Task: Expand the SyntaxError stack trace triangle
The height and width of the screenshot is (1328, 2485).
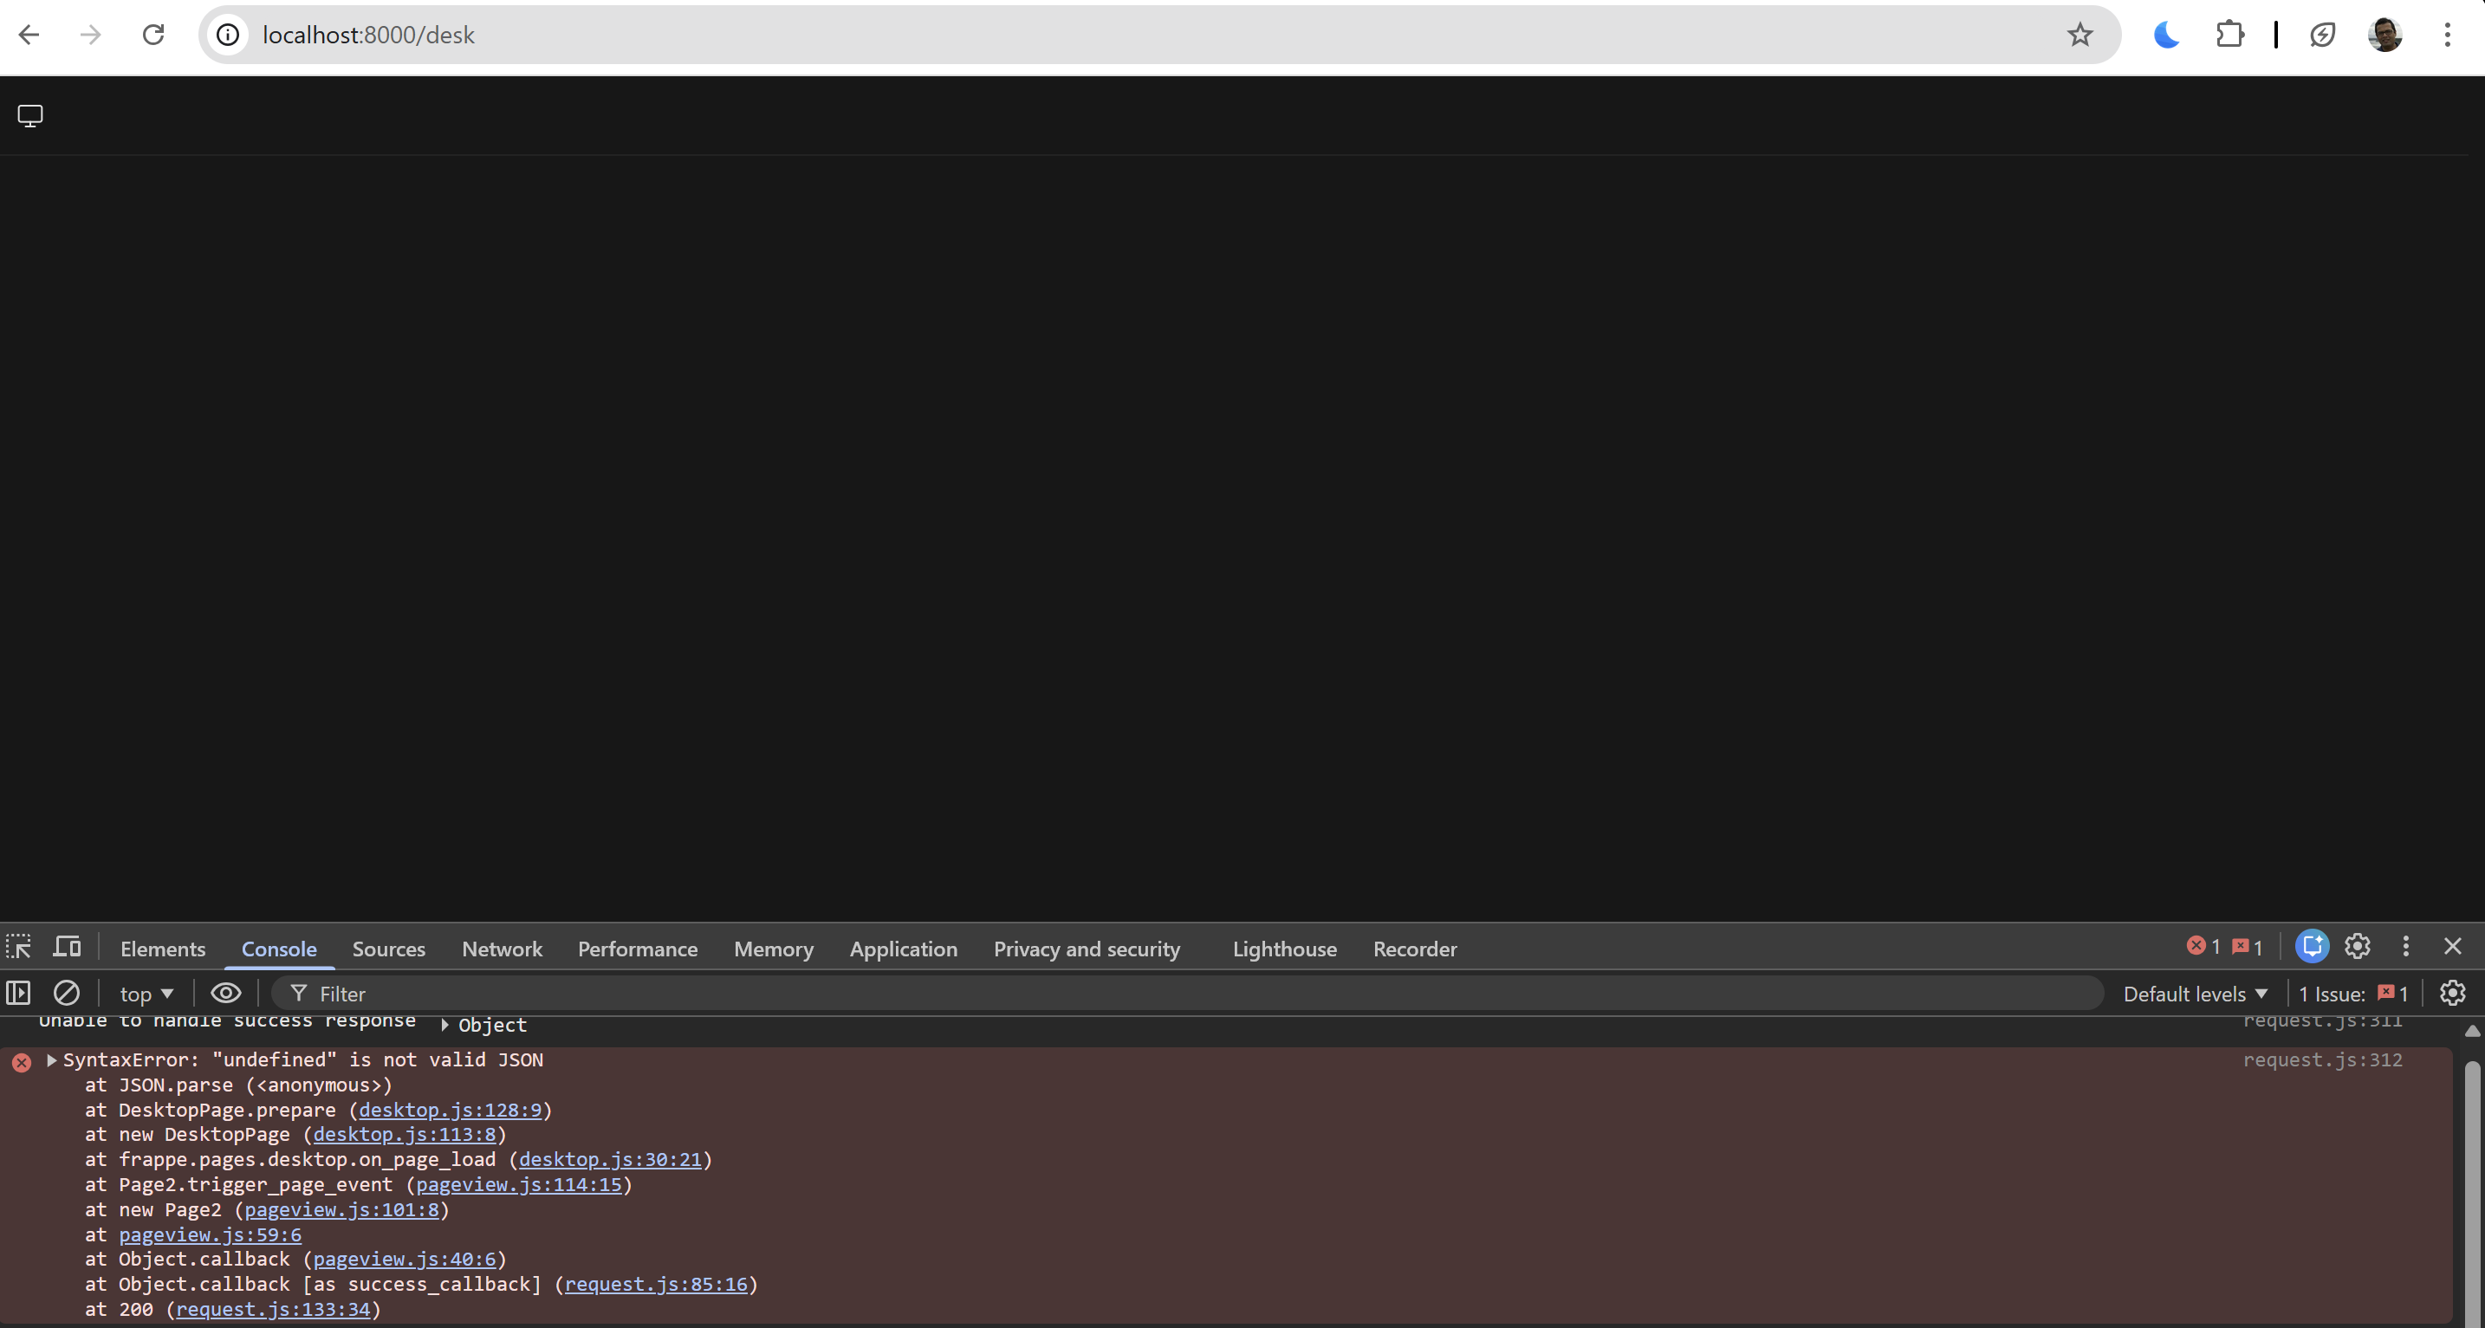Action: pyautogui.click(x=52, y=1060)
